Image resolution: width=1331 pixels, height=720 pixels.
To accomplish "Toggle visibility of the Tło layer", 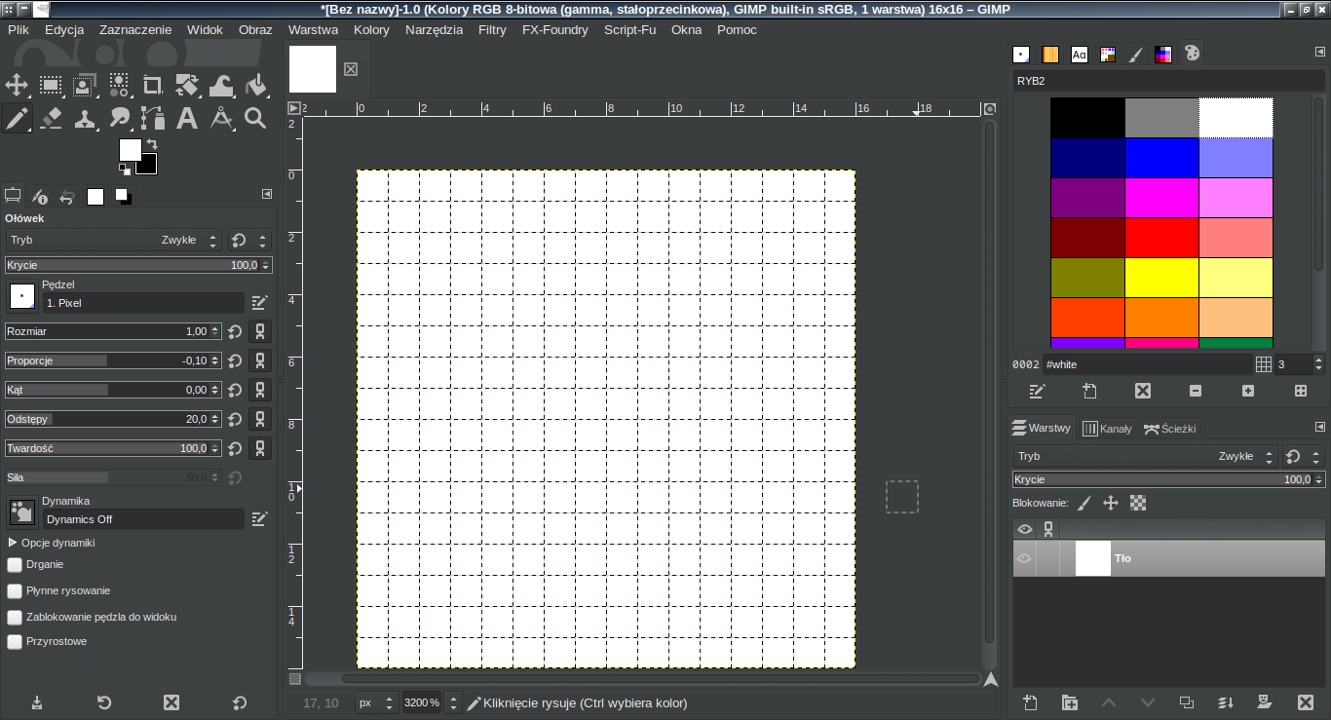I will (1024, 558).
